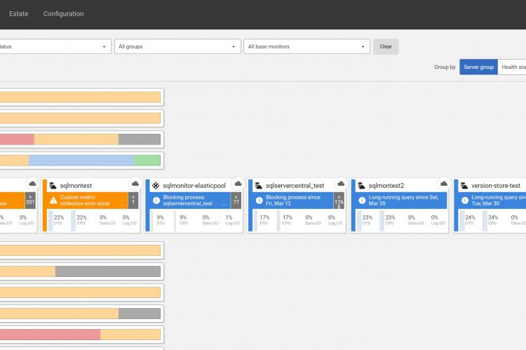This screenshot has height=350, width=526.
Task: Click 1% Log I/O on sqlmonitor-elasticpool
Action: pos(232,220)
